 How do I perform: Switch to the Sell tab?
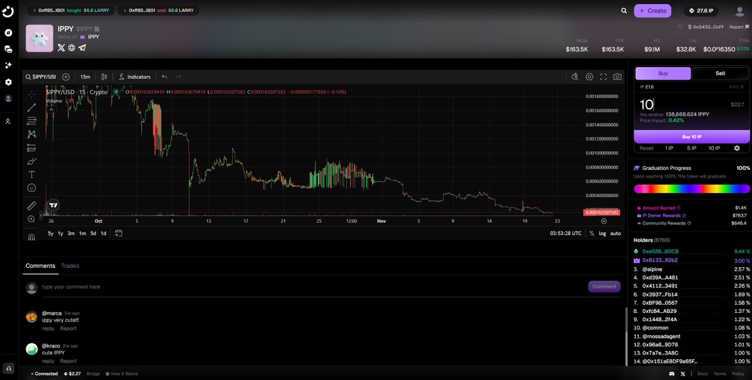[x=719, y=73]
